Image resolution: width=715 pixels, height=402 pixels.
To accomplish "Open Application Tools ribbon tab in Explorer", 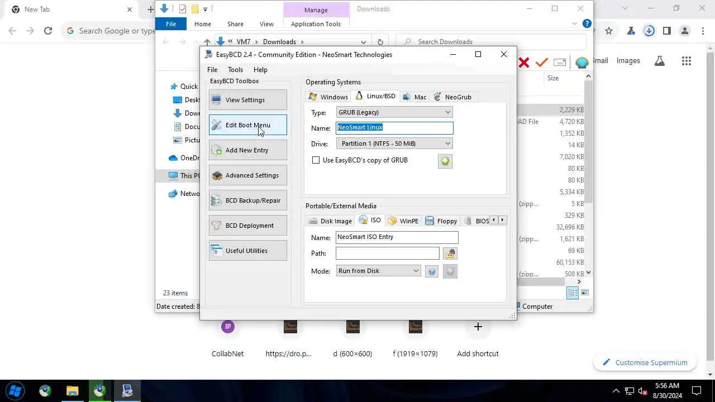I will click(316, 24).
